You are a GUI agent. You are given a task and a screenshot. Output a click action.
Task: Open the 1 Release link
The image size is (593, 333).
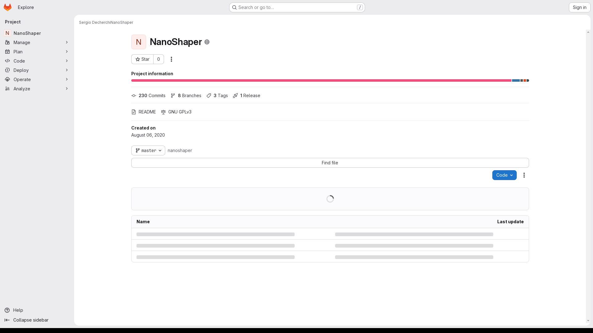pos(246,96)
